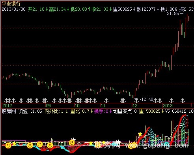This screenshot has width=194, height=155.
Task: Click the 流通:31.05 indicator value
Action: point(30,111)
